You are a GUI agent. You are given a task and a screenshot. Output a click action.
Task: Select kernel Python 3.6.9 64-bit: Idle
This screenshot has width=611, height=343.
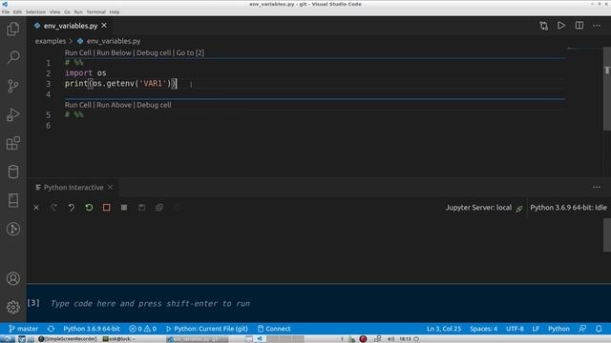(568, 208)
